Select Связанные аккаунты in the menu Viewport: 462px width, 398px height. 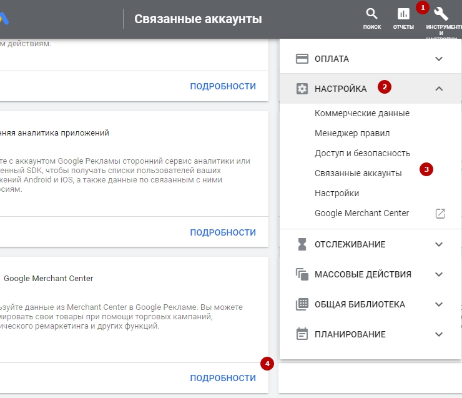358,173
